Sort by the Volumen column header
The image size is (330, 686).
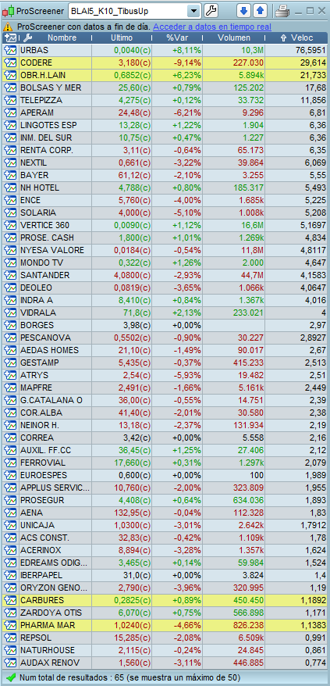click(x=234, y=38)
